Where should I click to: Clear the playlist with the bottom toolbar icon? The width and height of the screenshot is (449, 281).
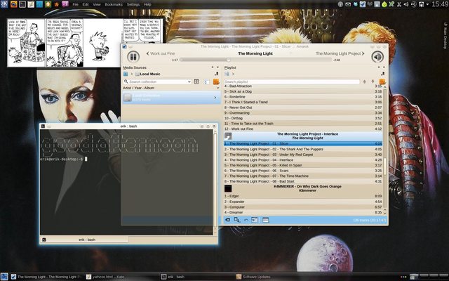click(x=227, y=220)
